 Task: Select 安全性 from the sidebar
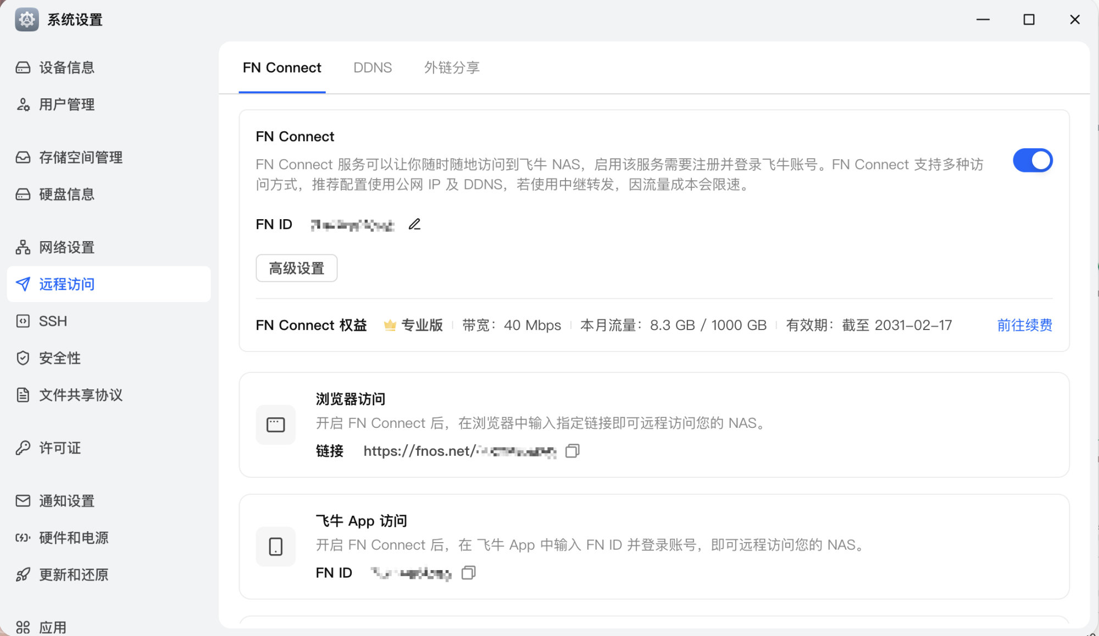coord(59,358)
